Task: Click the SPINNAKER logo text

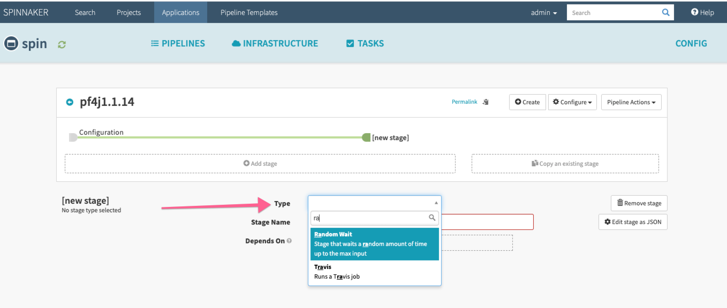Action: point(26,12)
